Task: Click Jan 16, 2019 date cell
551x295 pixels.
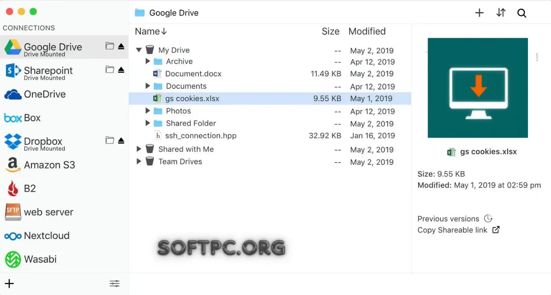Action: [372, 135]
